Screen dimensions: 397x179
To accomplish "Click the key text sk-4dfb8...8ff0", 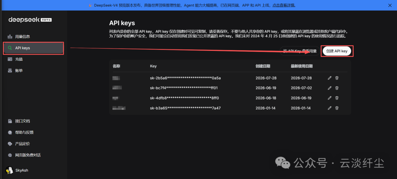I will [x=184, y=98].
